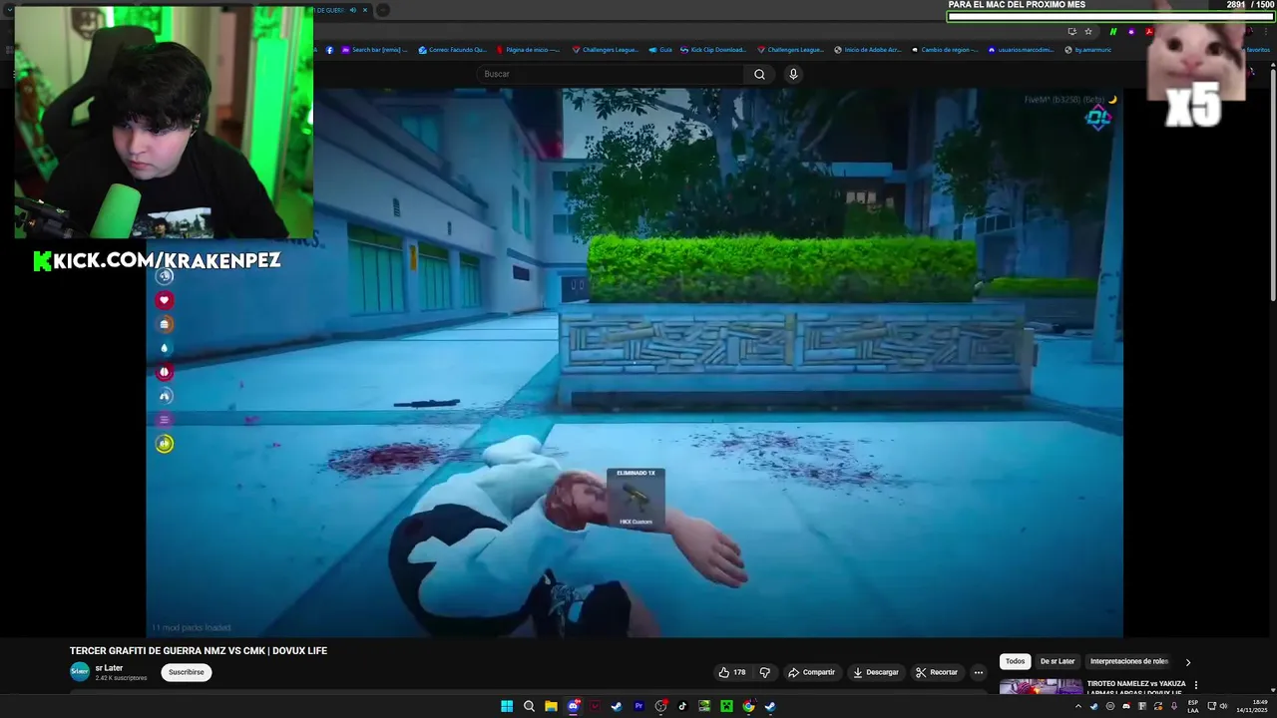This screenshot has height=718, width=1277.
Task: Open OBS Studio from taskbar
Action: click(661, 706)
